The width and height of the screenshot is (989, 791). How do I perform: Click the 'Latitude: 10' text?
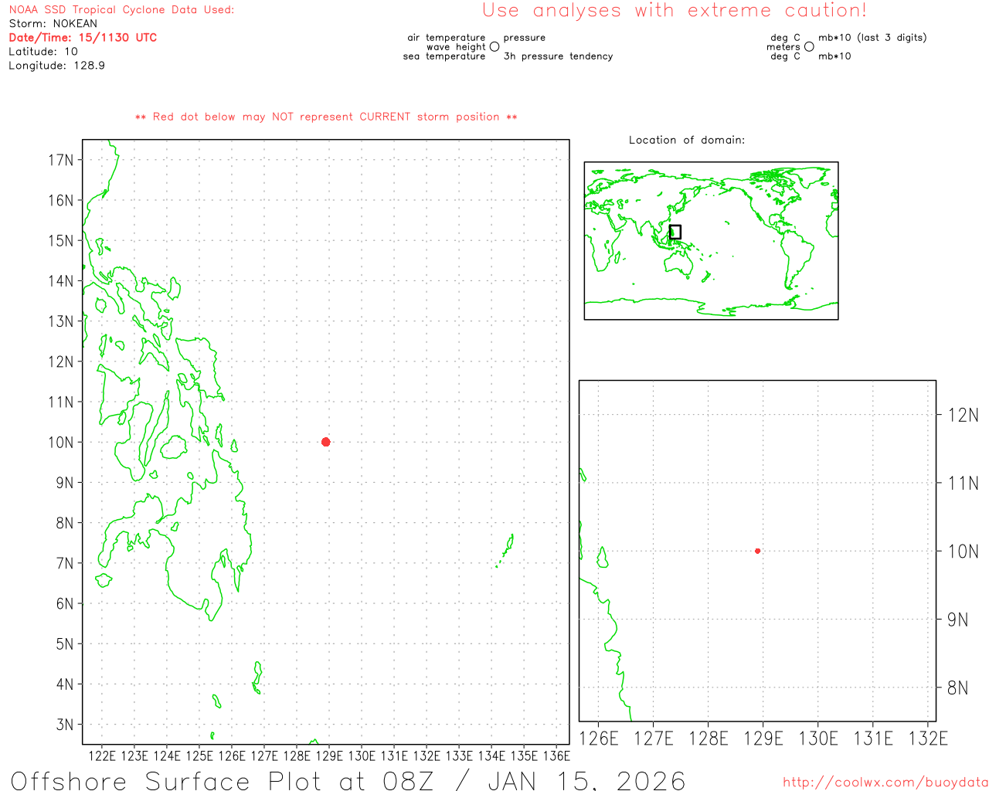point(43,52)
